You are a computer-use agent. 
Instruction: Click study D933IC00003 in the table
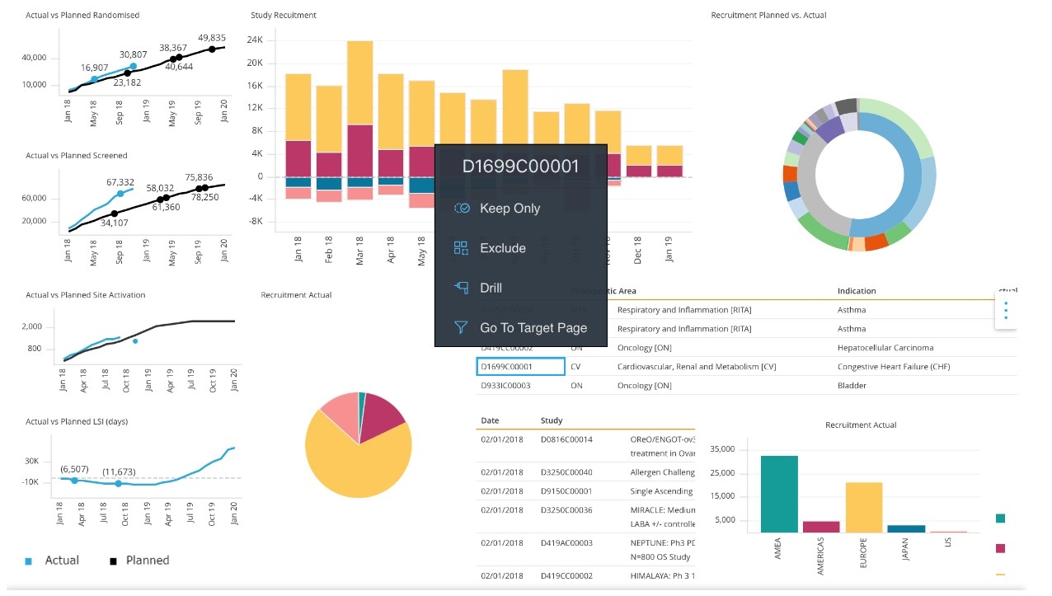[x=505, y=386]
